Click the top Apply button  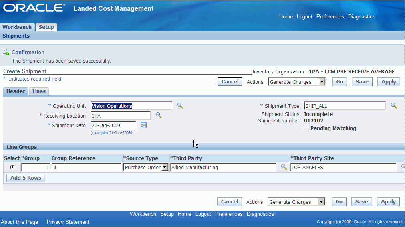[x=389, y=82]
